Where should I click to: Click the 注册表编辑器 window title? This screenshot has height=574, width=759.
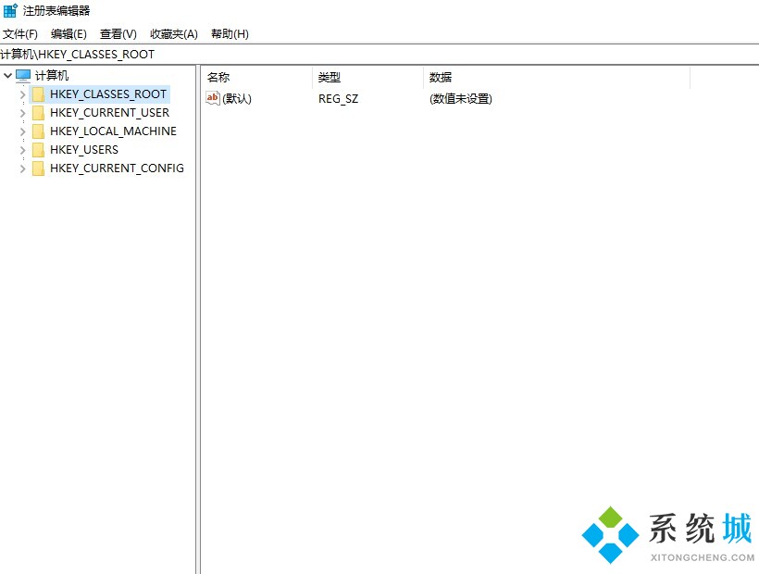tap(56, 11)
